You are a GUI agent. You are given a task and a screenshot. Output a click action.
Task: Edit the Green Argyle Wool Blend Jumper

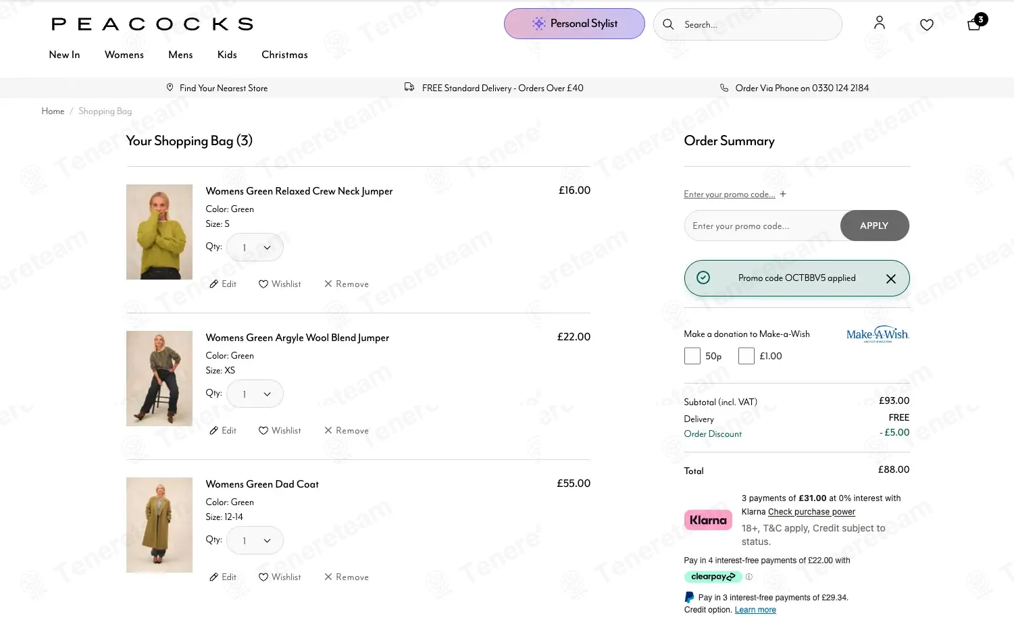point(223,431)
